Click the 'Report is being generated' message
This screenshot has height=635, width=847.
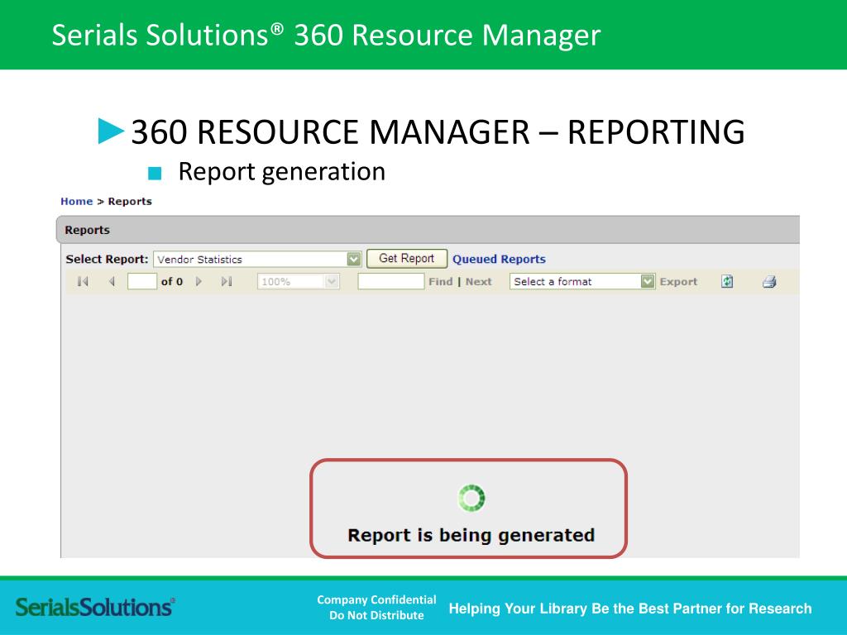(x=471, y=535)
